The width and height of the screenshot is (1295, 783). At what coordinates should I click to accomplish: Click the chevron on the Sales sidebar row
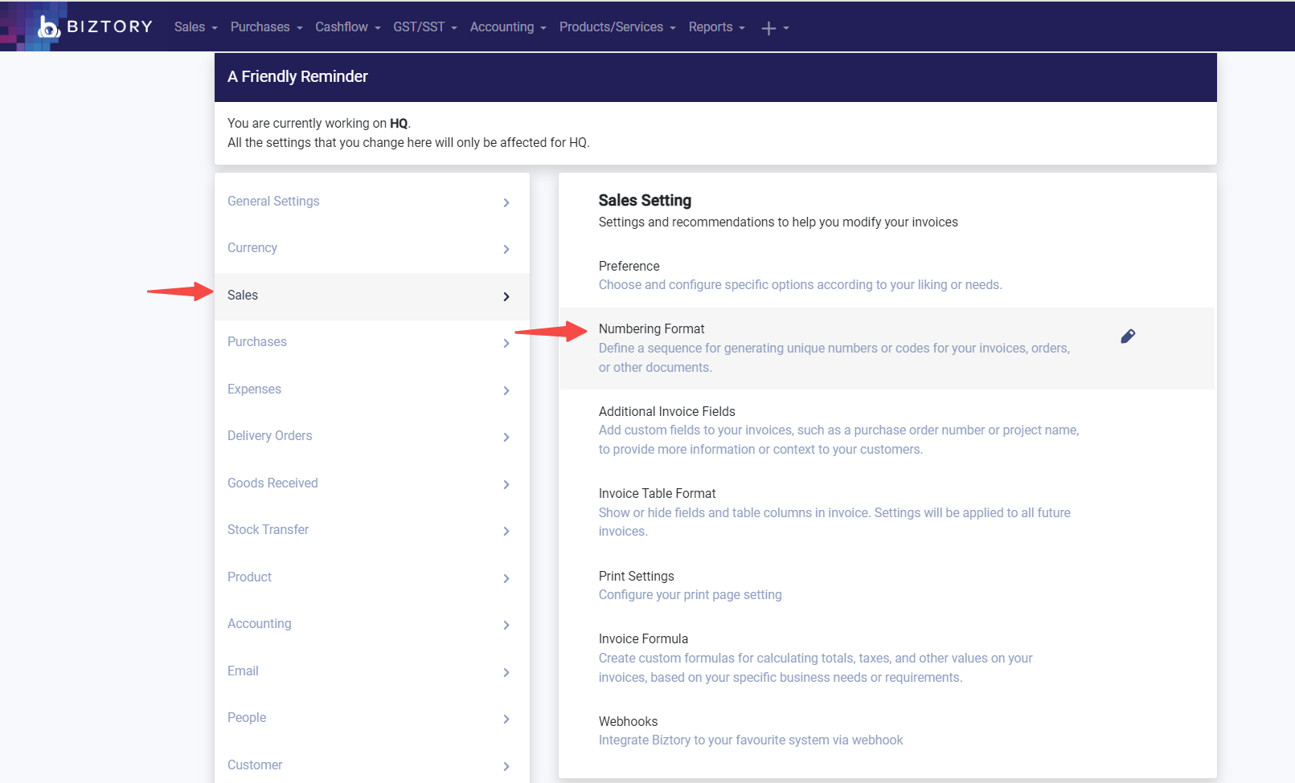pyautogui.click(x=506, y=296)
